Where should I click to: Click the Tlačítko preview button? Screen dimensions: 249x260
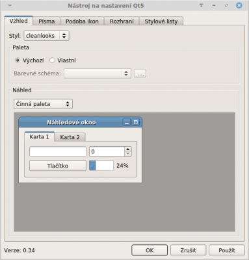click(x=58, y=166)
